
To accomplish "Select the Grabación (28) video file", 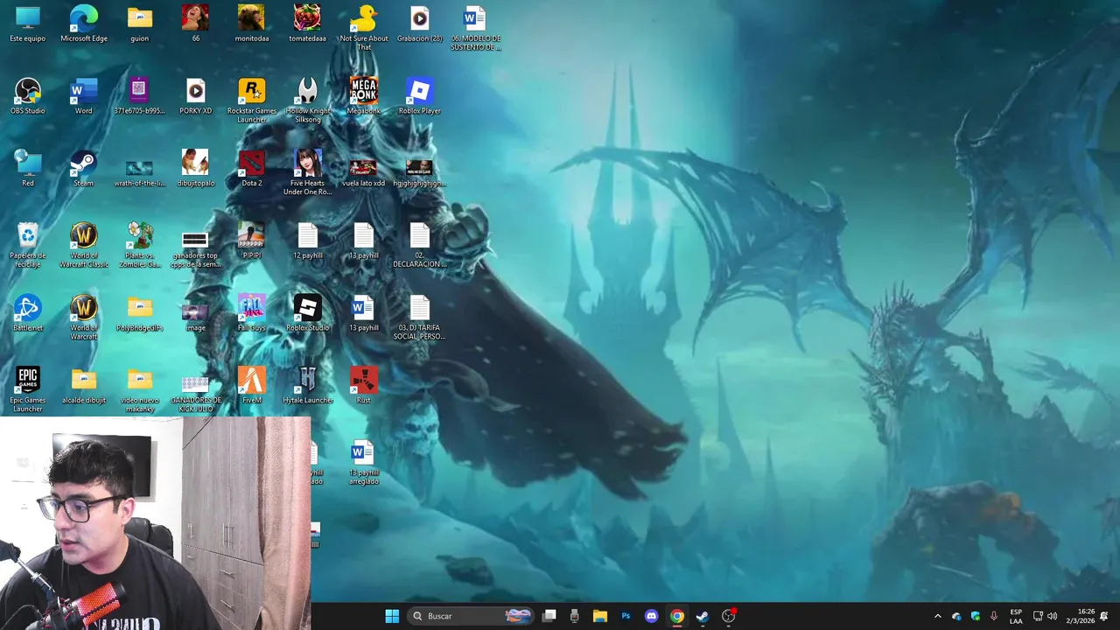I will [x=419, y=24].
